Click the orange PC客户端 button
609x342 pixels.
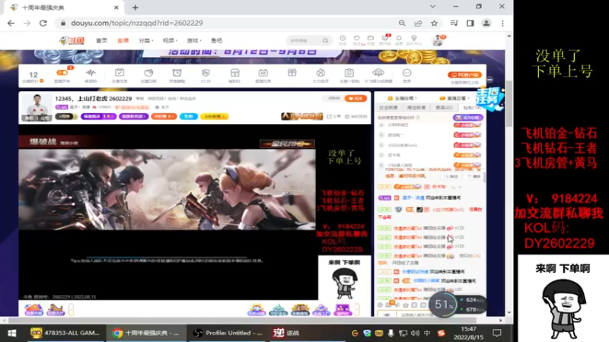click(x=465, y=74)
